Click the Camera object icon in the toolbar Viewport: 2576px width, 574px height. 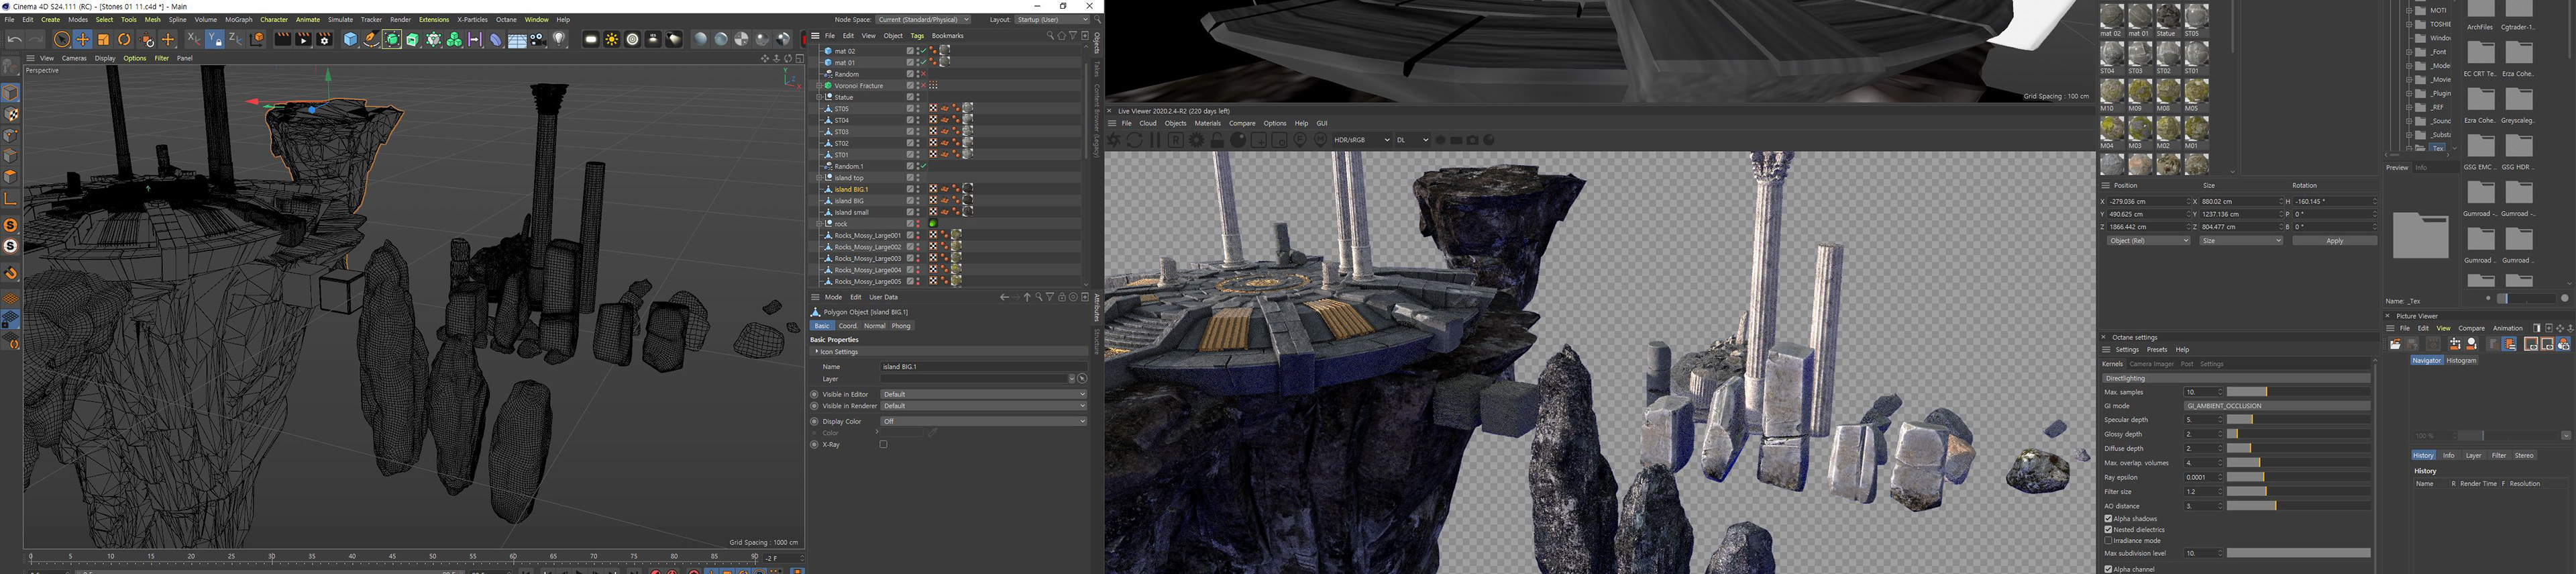538,39
